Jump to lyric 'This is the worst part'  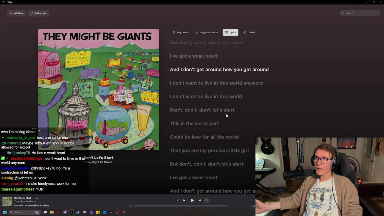click(194, 124)
